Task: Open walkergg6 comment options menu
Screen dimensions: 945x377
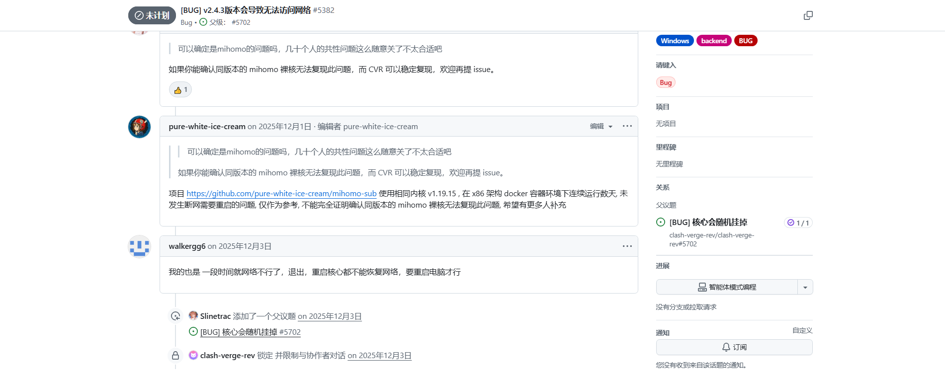Action: pos(627,246)
